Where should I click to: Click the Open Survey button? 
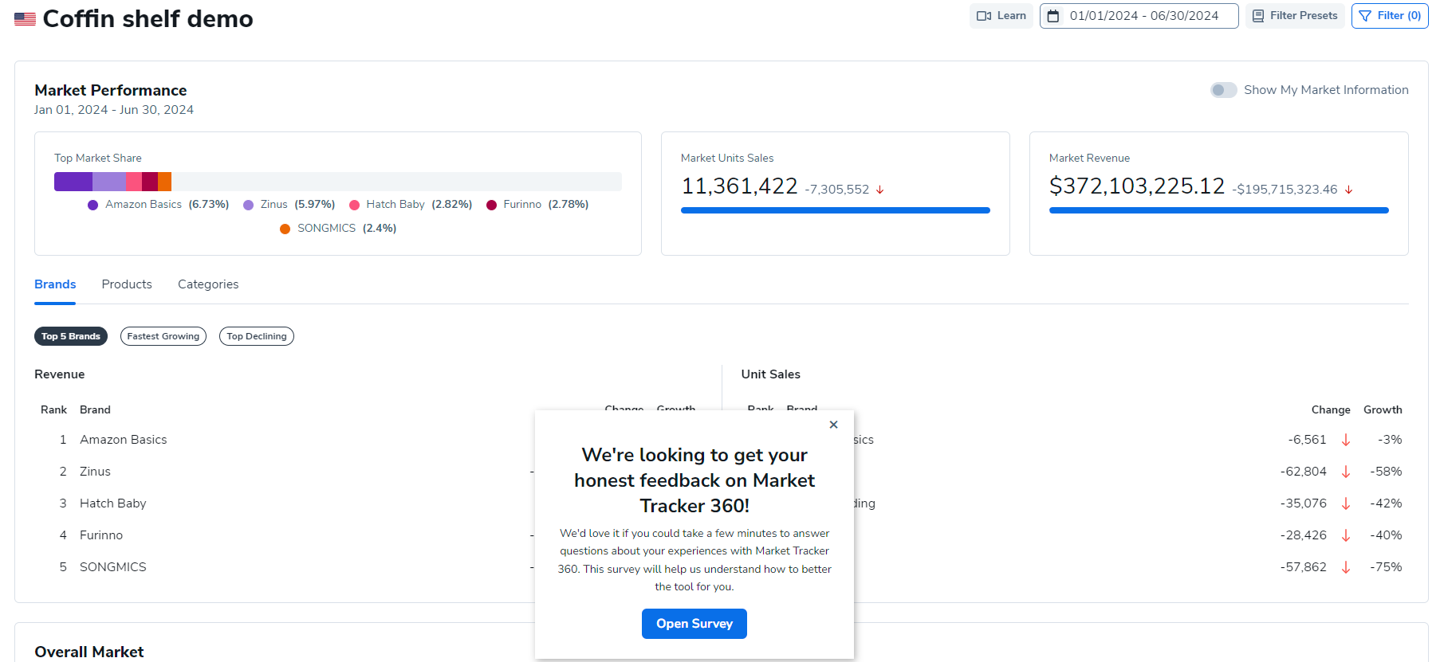[694, 624]
